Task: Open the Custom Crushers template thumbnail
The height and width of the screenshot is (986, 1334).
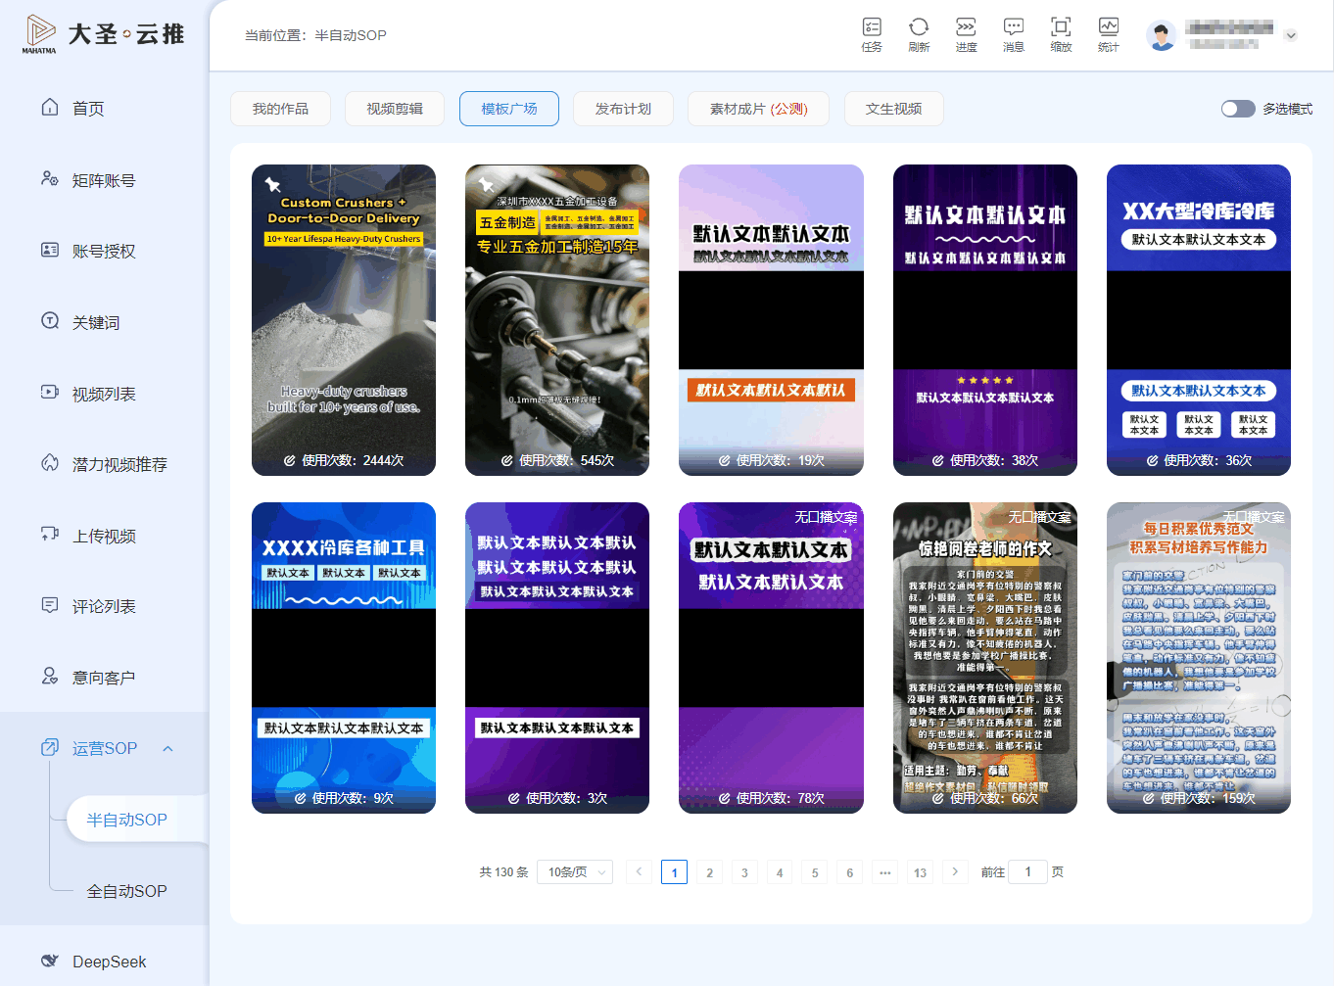Action: [x=344, y=320]
